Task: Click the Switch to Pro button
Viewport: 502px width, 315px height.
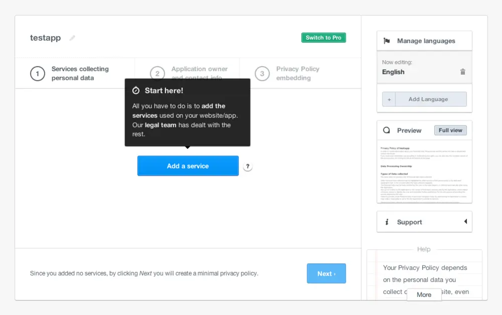Action: [x=323, y=38]
